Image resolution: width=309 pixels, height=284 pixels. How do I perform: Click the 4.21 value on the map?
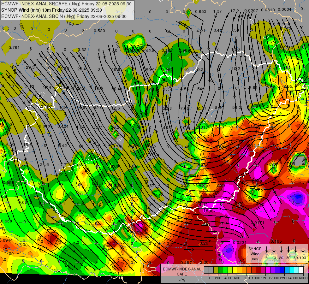coord(201,31)
